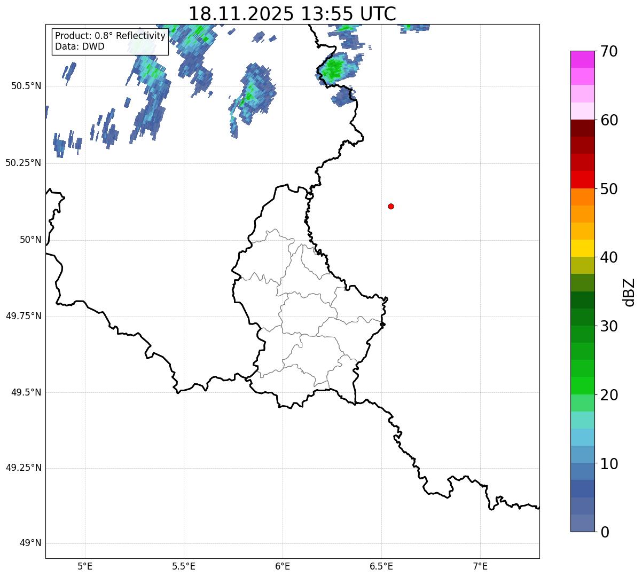Click the dark maroon colorbar swatch

pos(582,128)
